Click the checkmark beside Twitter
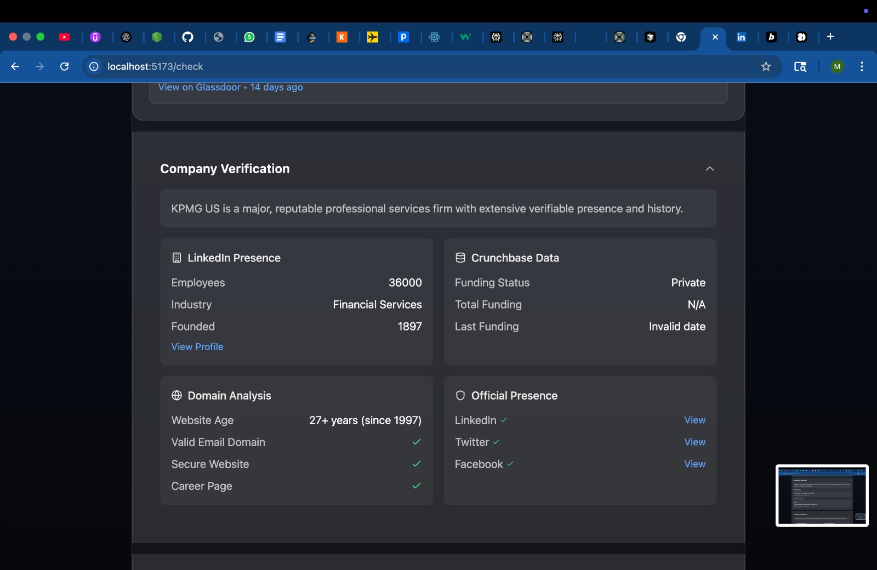Viewport: 877px width, 570px height. 496,442
